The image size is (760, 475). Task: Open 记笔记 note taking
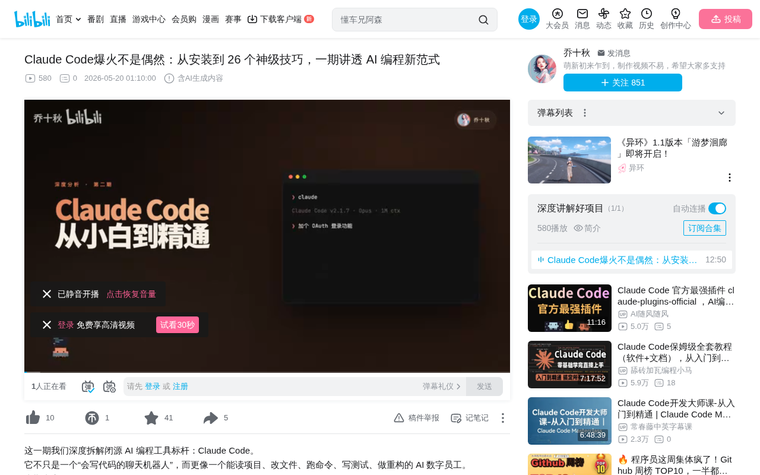(470, 418)
